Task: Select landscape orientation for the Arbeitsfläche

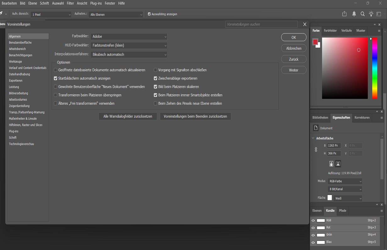Action: (x=338, y=164)
